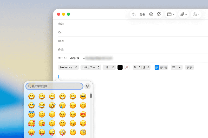Insert the upside-down face emoji
This screenshot has height=138, width=208.
(x=52, y=114)
